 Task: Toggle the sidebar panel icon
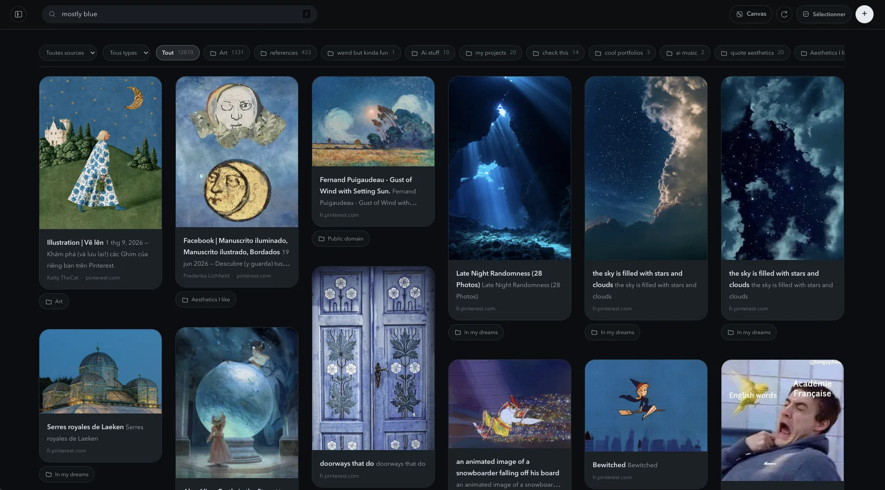point(19,14)
